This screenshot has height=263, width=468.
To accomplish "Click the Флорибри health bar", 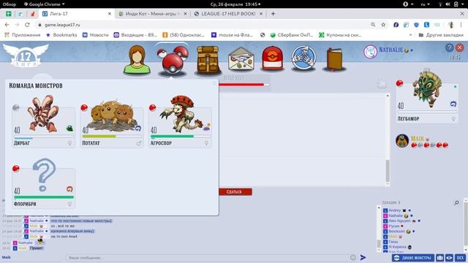I will [44, 197].
